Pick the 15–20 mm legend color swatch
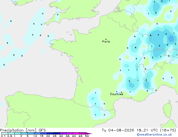This screenshot has height=137, width=178. click(44, 133)
